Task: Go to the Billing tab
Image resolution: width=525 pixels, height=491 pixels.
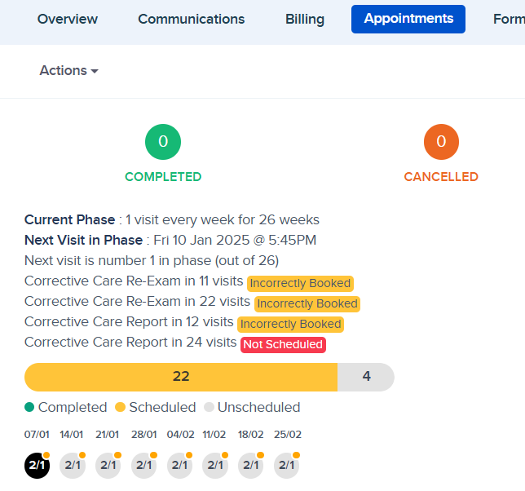Action: [x=305, y=19]
